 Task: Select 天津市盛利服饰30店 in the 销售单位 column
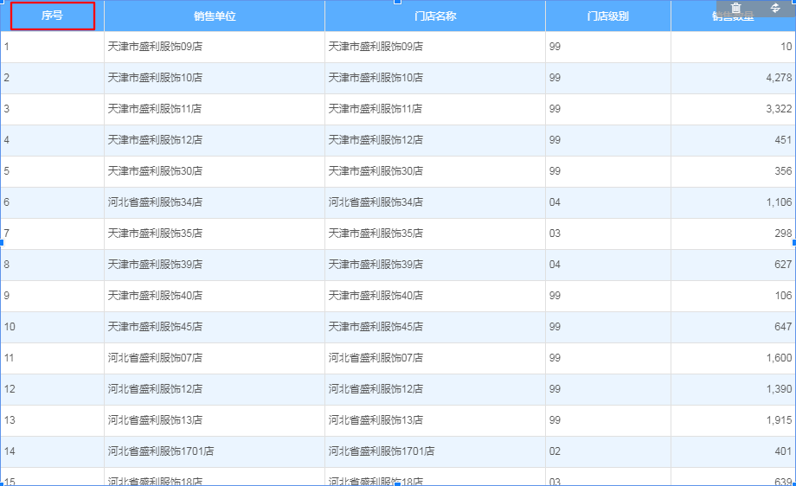(155, 171)
